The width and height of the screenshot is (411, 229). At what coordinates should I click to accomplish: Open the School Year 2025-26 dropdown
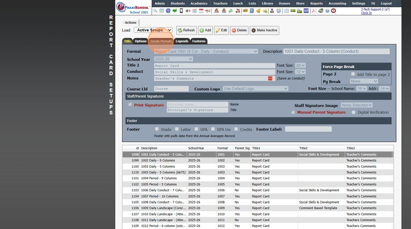click(173, 59)
